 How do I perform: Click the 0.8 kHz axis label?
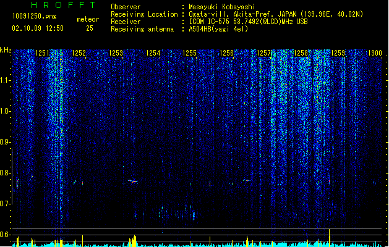pyautogui.click(x=6, y=173)
